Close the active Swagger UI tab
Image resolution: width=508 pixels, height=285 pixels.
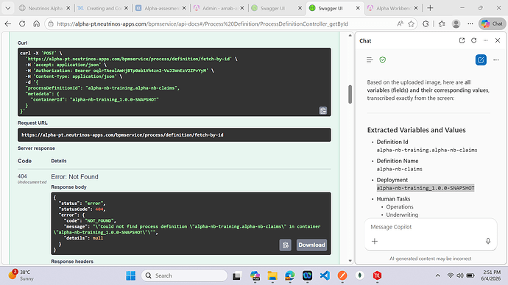pyautogui.click(x=358, y=8)
